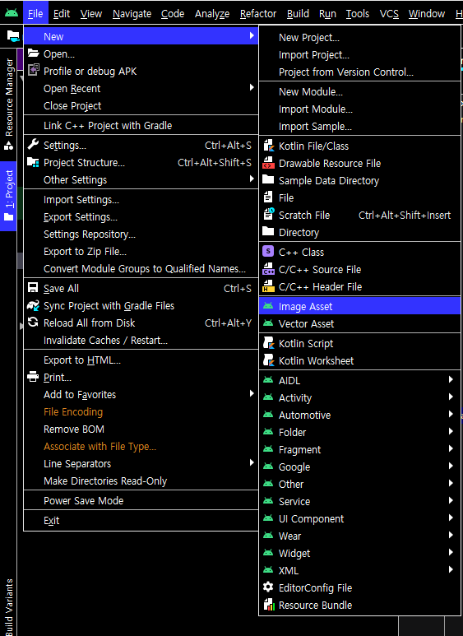Click the C/C++ Source File icon
This screenshot has height=636, width=463.
point(268,268)
